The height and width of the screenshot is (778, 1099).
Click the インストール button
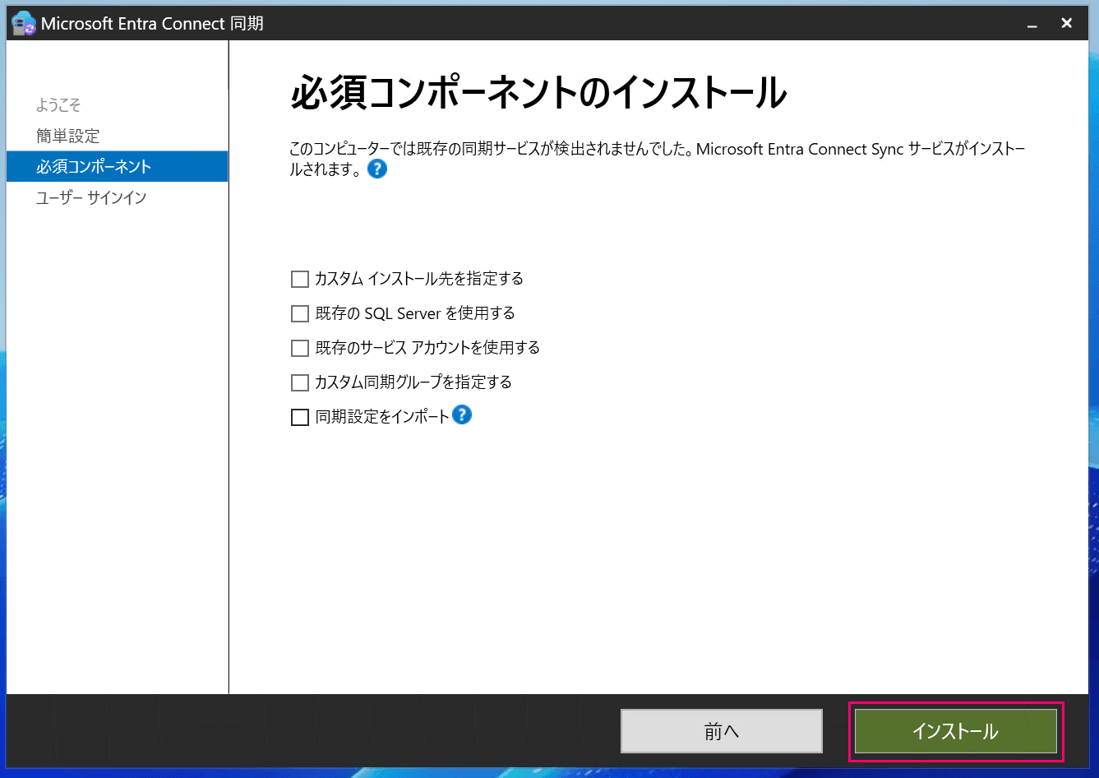click(956, 731)
